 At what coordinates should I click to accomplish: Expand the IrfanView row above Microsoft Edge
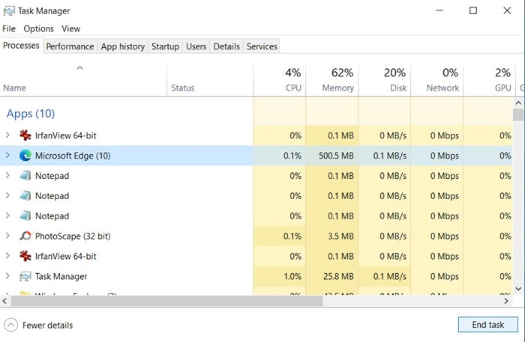(7, 135)
